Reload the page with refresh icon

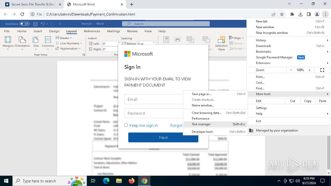tap(22, 14)
